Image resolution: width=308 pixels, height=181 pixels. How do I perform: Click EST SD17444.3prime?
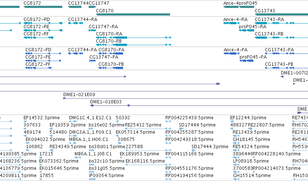[210, 147]
